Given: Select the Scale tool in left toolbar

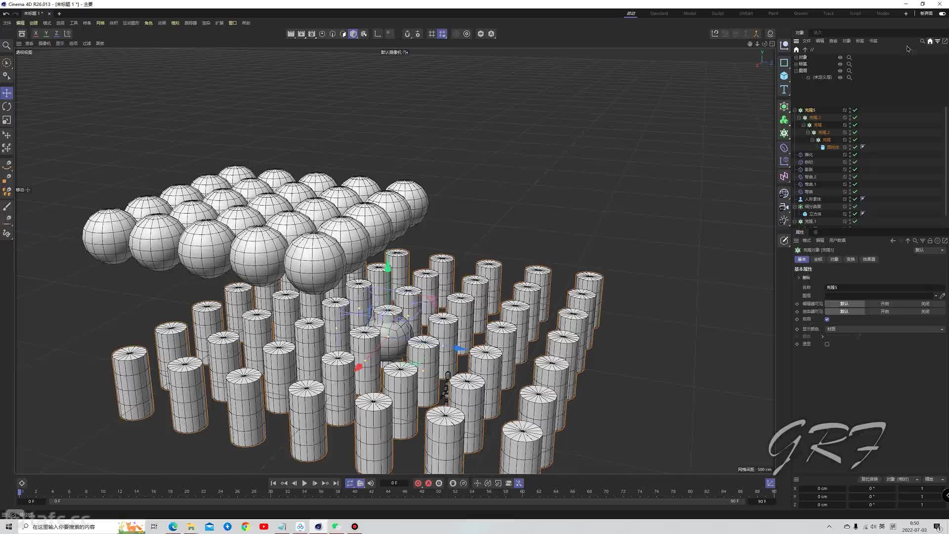Looking at the screenshot, I should (x=6, y=120).
